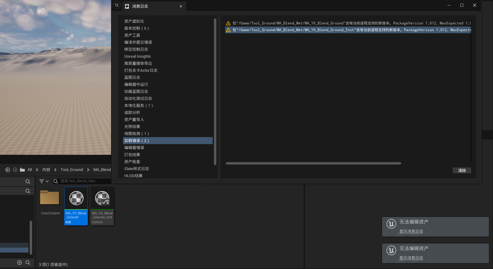Open 光照结果 log category
The image size is (493, 269).
tap(168, 126)
